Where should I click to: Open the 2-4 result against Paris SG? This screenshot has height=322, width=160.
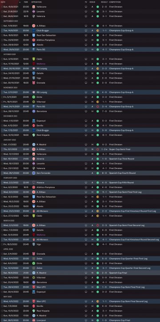tap(104, 107)
